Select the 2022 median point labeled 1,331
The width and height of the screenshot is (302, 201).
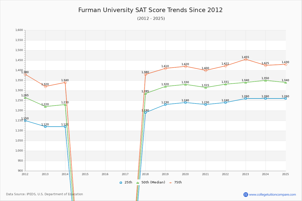225,84
